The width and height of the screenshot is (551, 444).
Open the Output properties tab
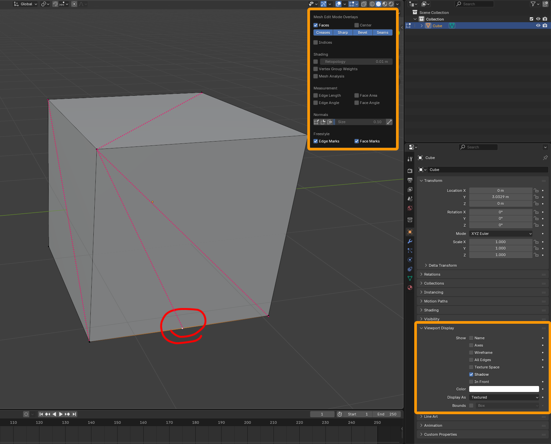click(x=410, y=180)
